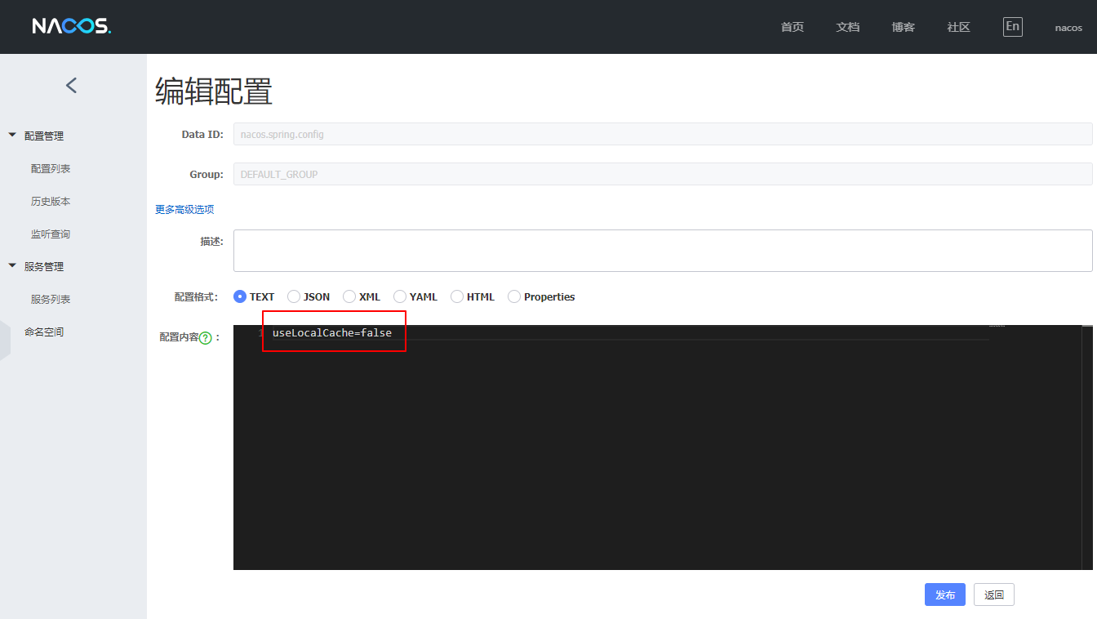Go to 首页 in the top navigation
The height and width of the screenshot is (619, 1097).
pyautogui.click(x=793, y=27)
